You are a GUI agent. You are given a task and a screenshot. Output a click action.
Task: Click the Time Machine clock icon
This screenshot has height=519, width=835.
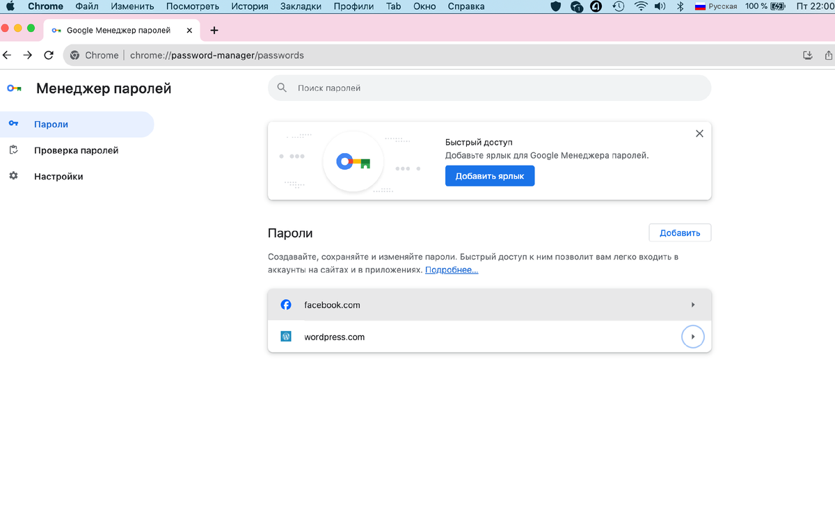pos(618,6)
